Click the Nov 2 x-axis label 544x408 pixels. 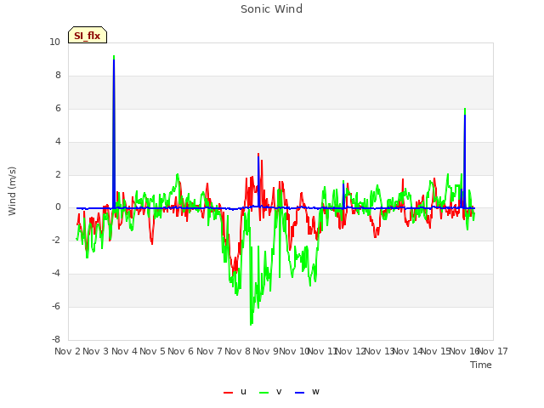click(x=67, y=351)
